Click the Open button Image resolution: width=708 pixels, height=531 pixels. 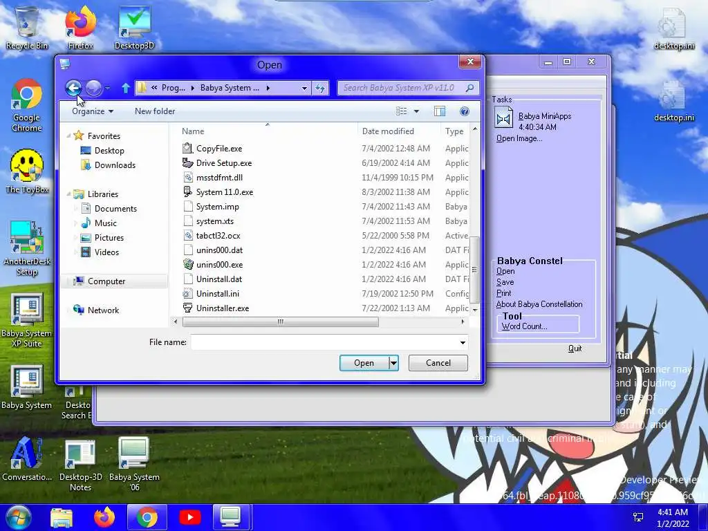tap(364, 363)
